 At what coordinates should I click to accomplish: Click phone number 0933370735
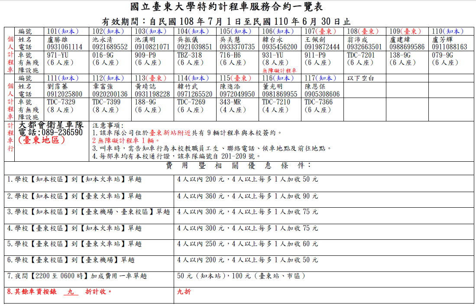[237, 47]
